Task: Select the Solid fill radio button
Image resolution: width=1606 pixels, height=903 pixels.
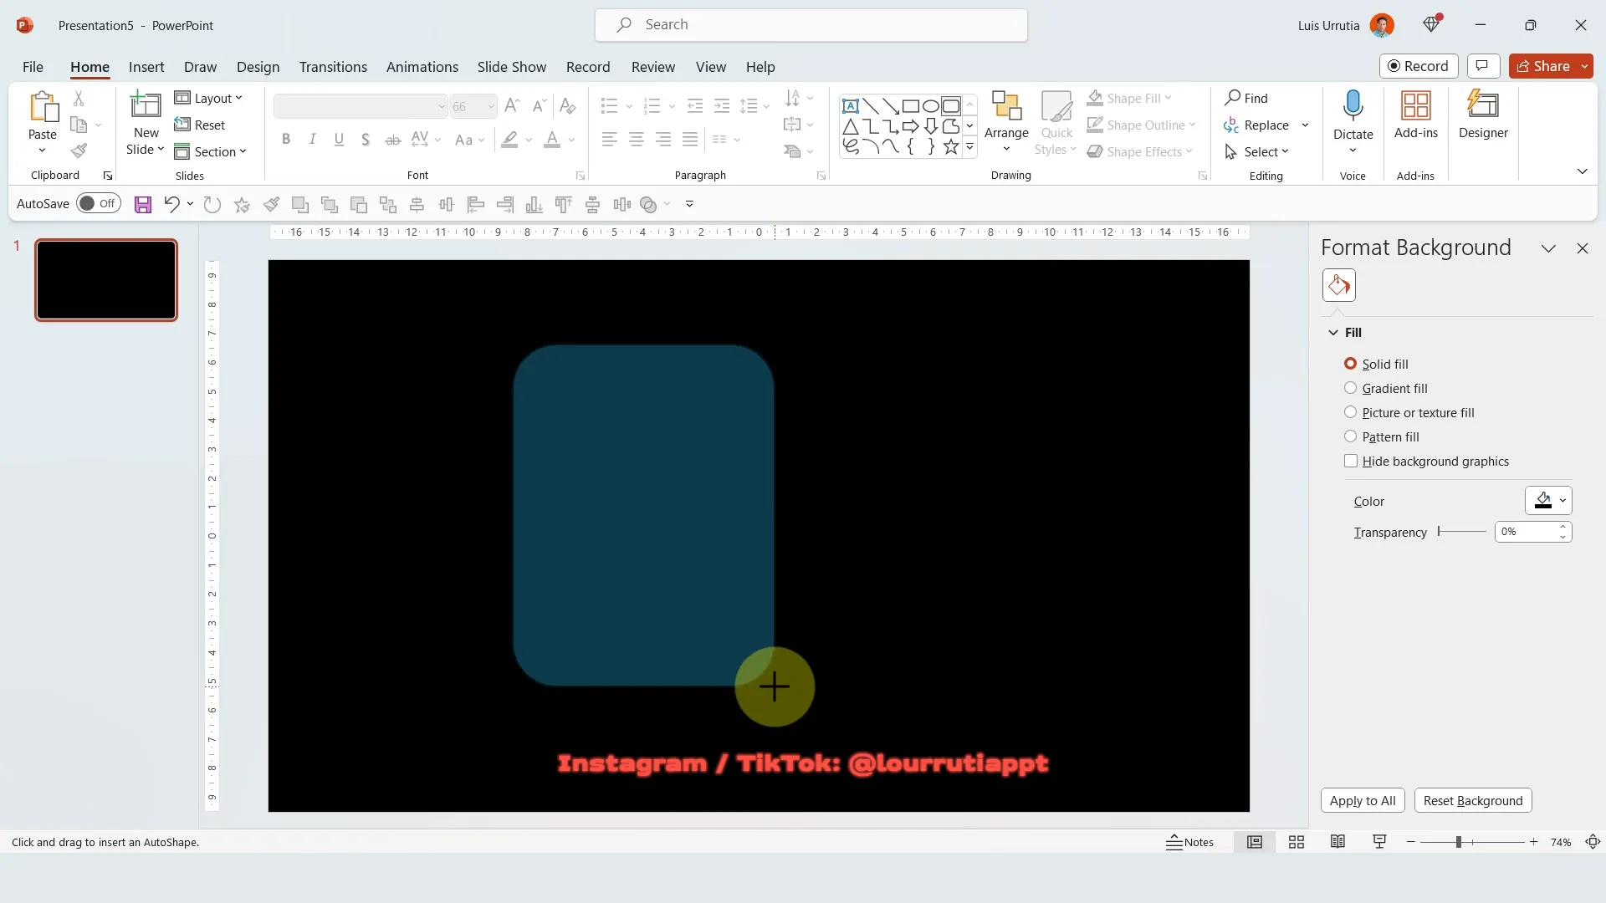Action: pos(1350,364)
